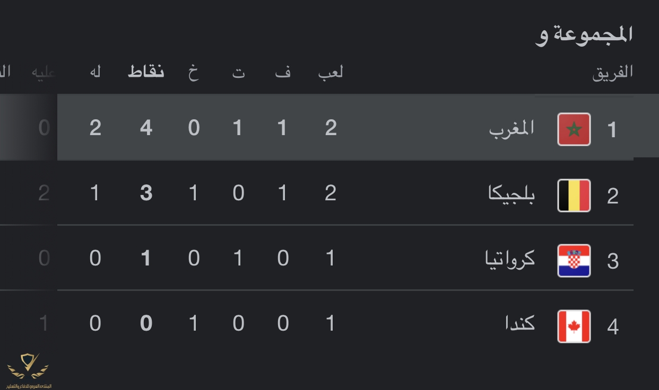Screen dimensions: 659x390
Task: Click the خ losses column header
Action: [x=194, y=72]
